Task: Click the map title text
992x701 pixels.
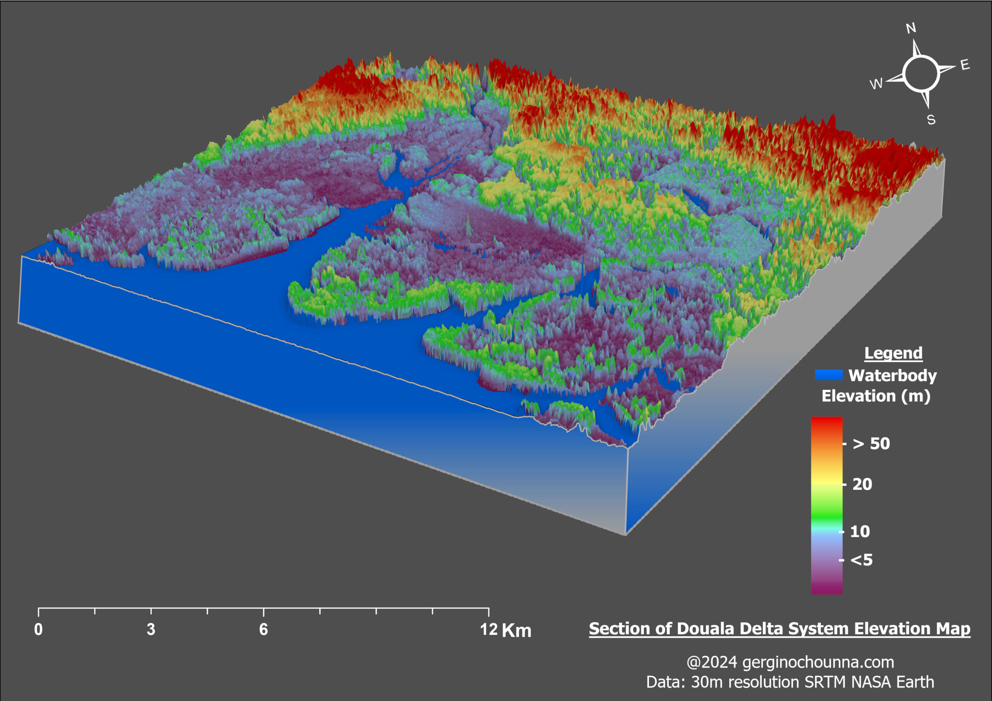Action: point(779,629)
